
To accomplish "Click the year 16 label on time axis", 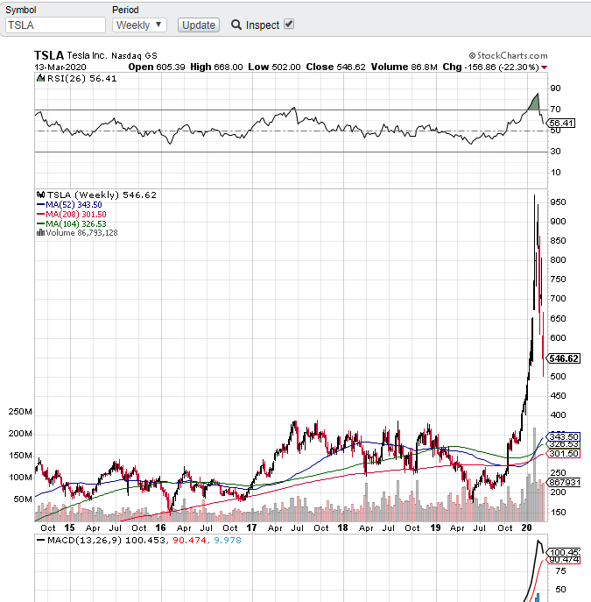I will pyautogui.click(x=161, y=528).
